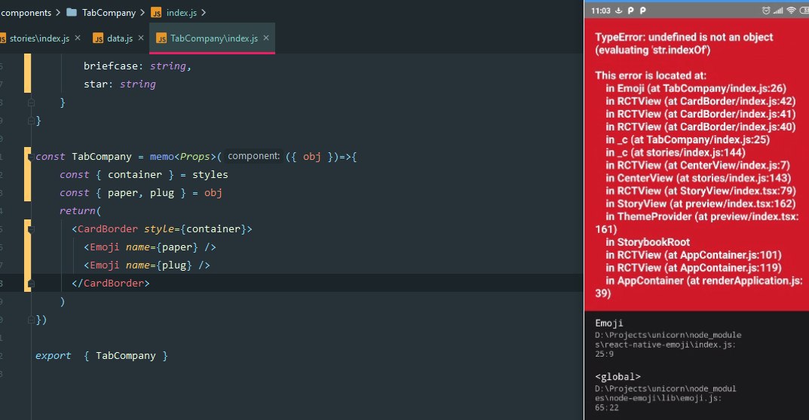This screenshot has width=809, height=420.
Task: Switch to the data.js tab
Action: click(x=120, y=38)
